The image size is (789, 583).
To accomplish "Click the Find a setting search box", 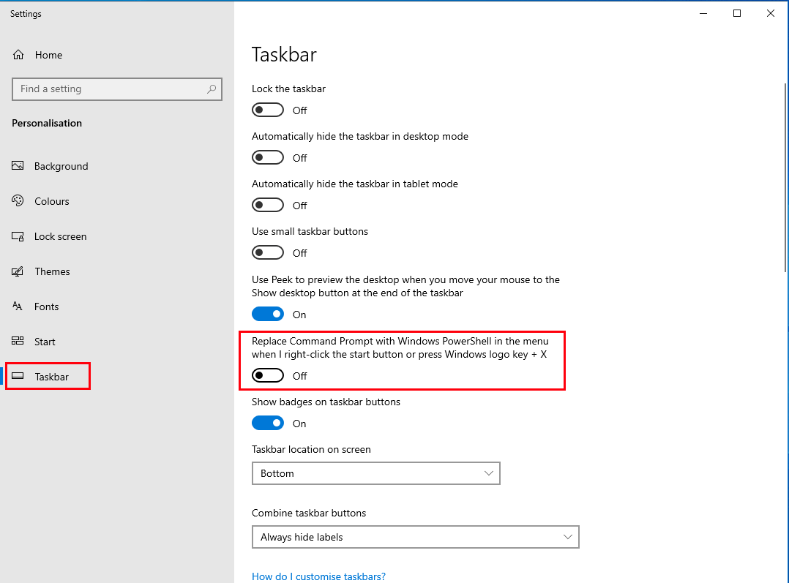I will tap(117, 89).
